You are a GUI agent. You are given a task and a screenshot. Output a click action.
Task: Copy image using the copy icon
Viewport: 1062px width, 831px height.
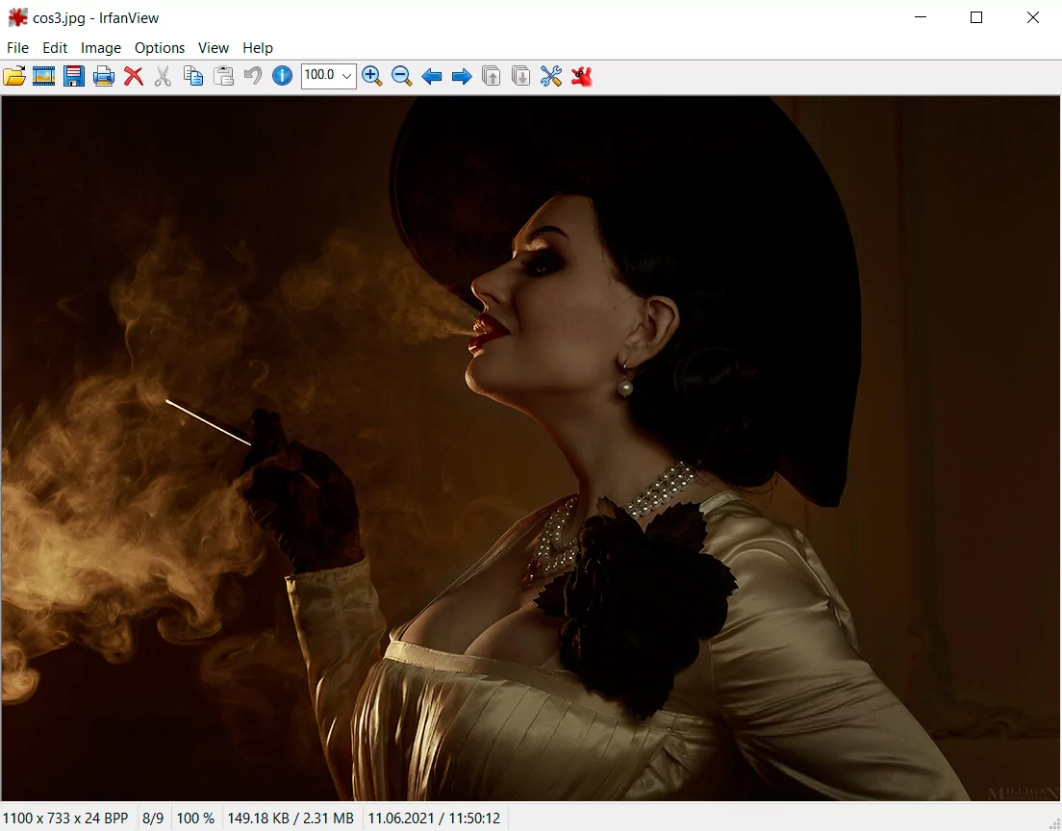pos(193,76)
